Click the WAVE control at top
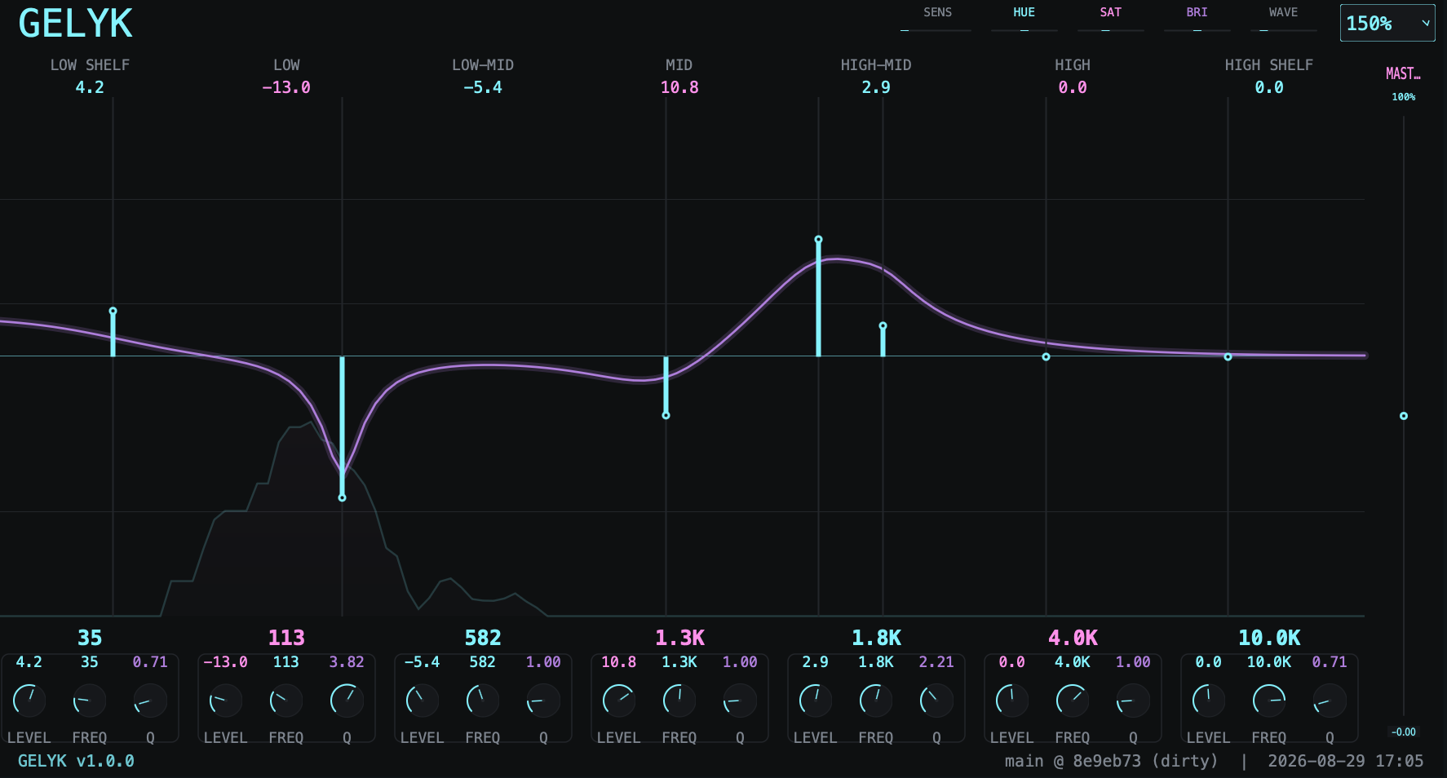 tap(1283, 19)
